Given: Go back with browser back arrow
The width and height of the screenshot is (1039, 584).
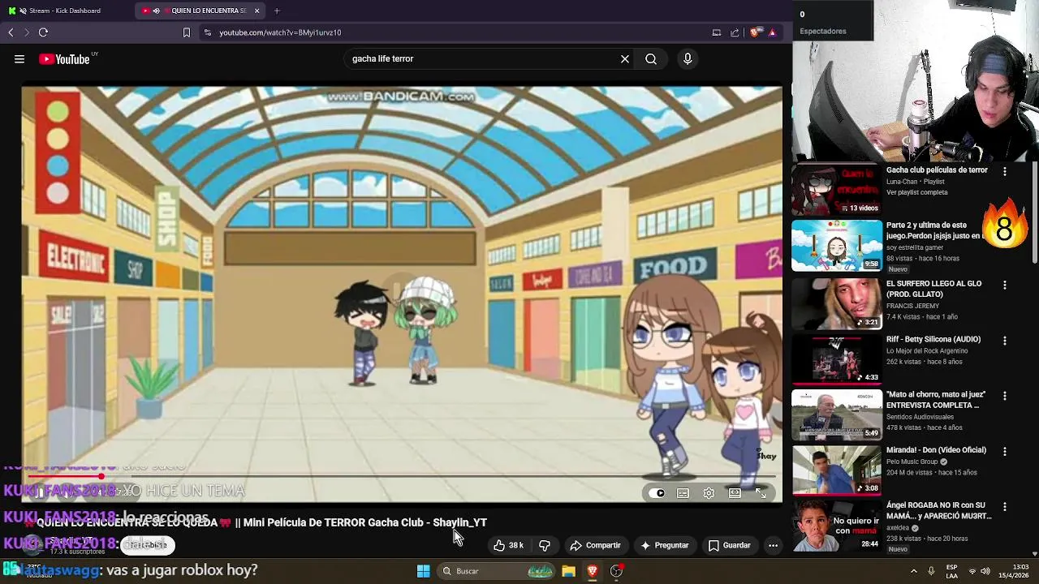Looking at the screenshot, I should pyautogui.click(x=11, y=32).
